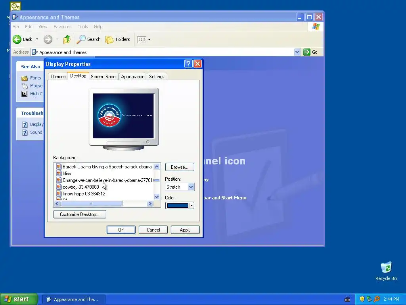
Task: Expand the Views button dropdown arrow
Action: (149, 40)
